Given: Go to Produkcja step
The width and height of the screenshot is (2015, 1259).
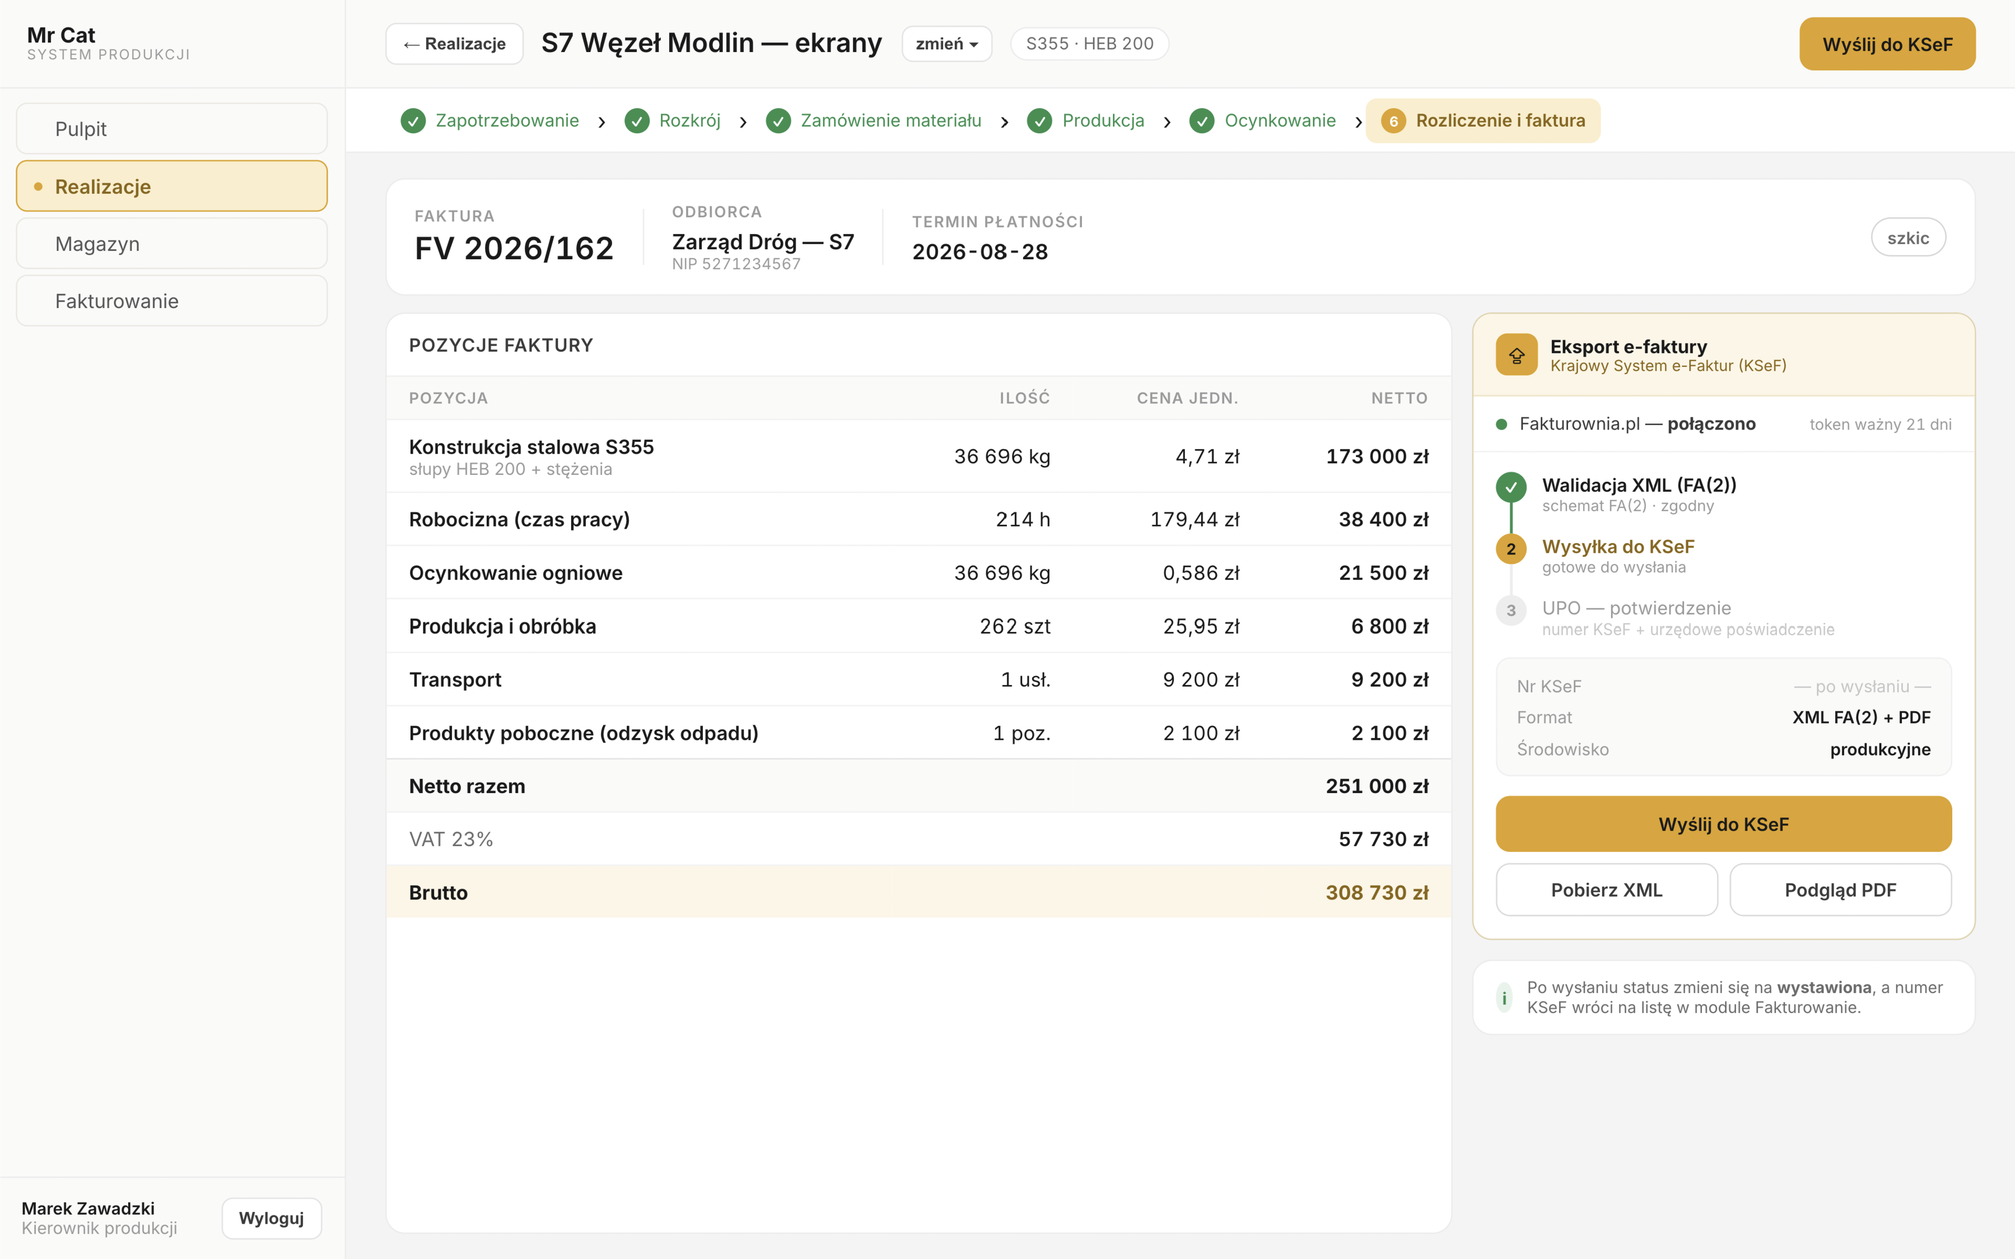Looking at the screenshot, I should point(1086,121).
